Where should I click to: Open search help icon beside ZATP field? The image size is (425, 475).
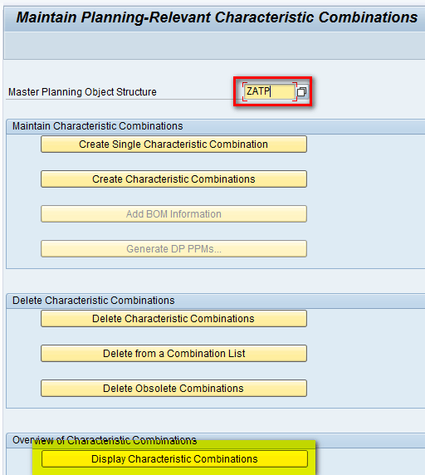[301, 92]
